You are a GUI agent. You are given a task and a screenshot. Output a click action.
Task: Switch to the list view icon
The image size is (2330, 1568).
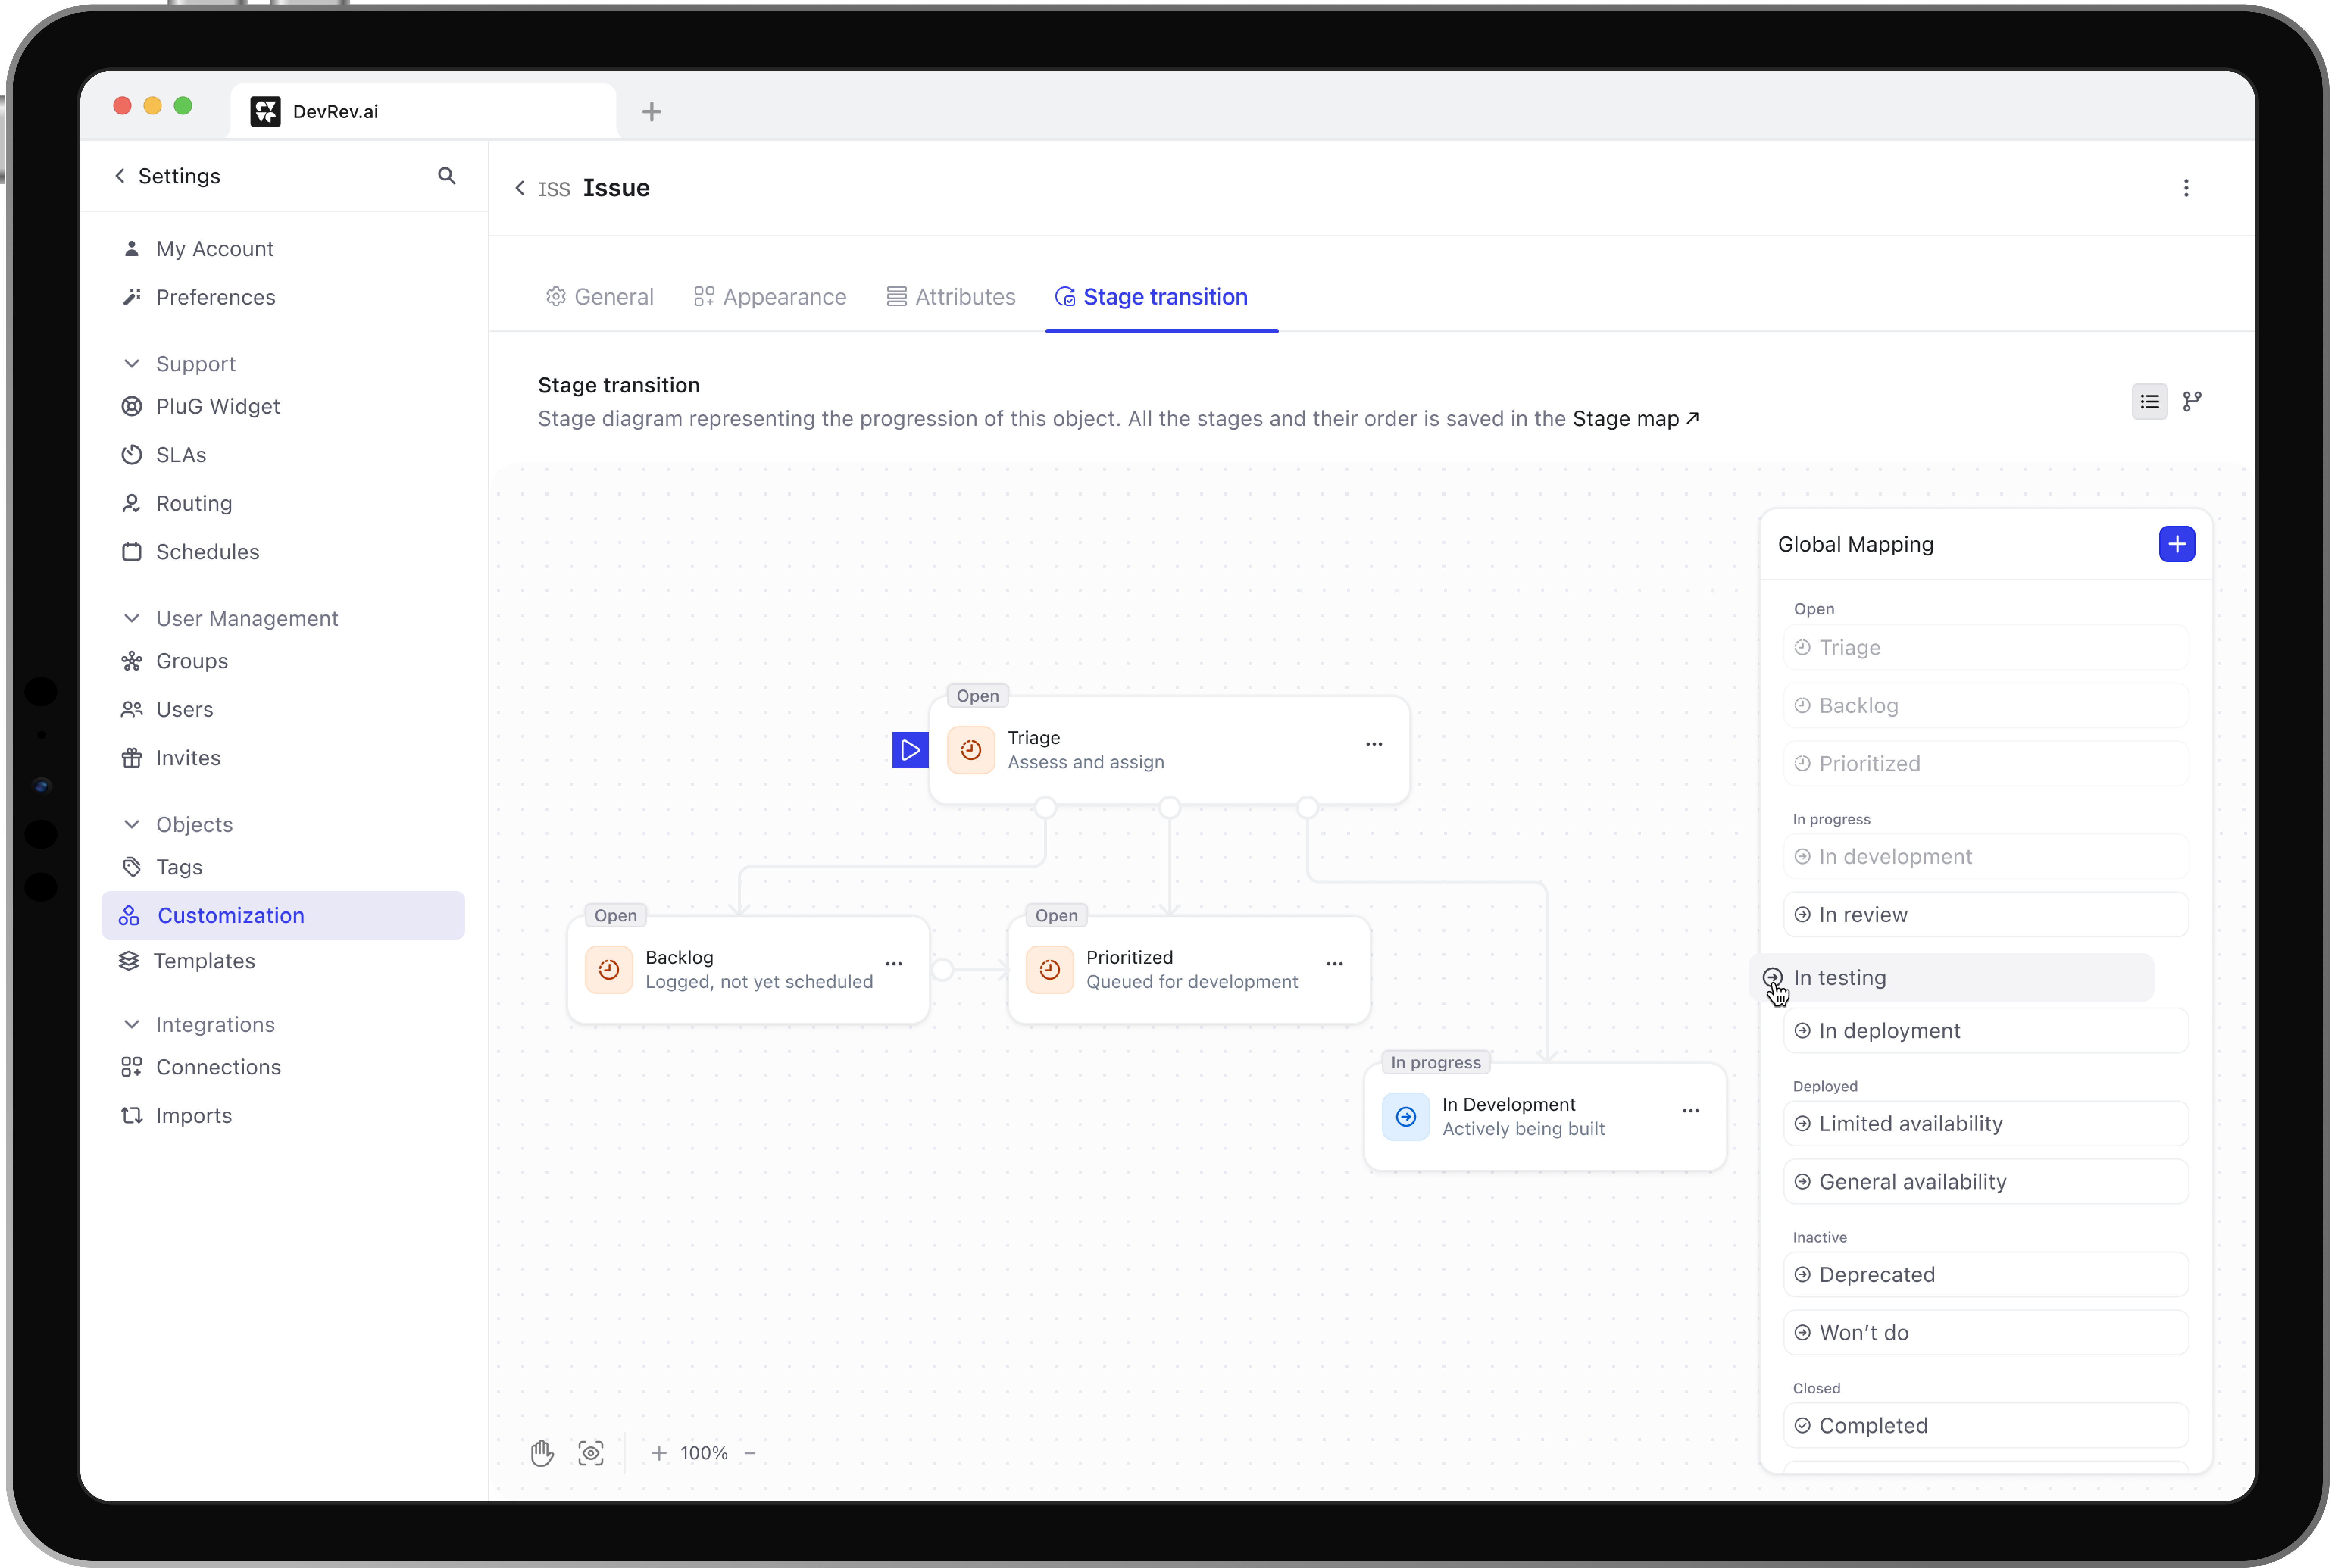(x=2150, y=402)
